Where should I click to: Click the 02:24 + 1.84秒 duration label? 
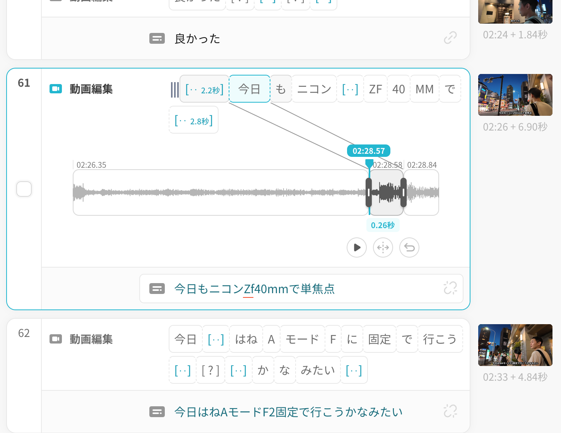(x=515, y=35)
